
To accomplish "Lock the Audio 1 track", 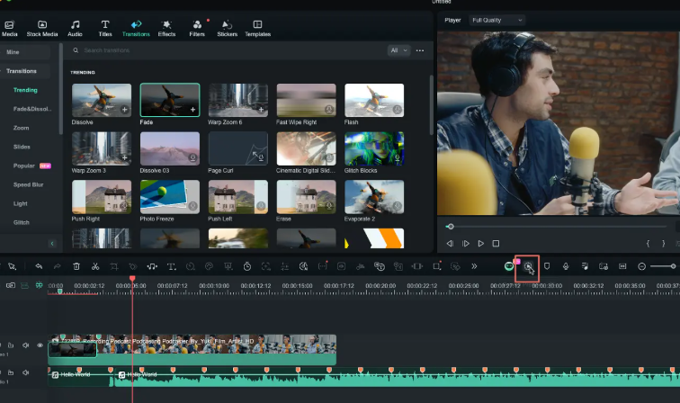I will point(11,372).
